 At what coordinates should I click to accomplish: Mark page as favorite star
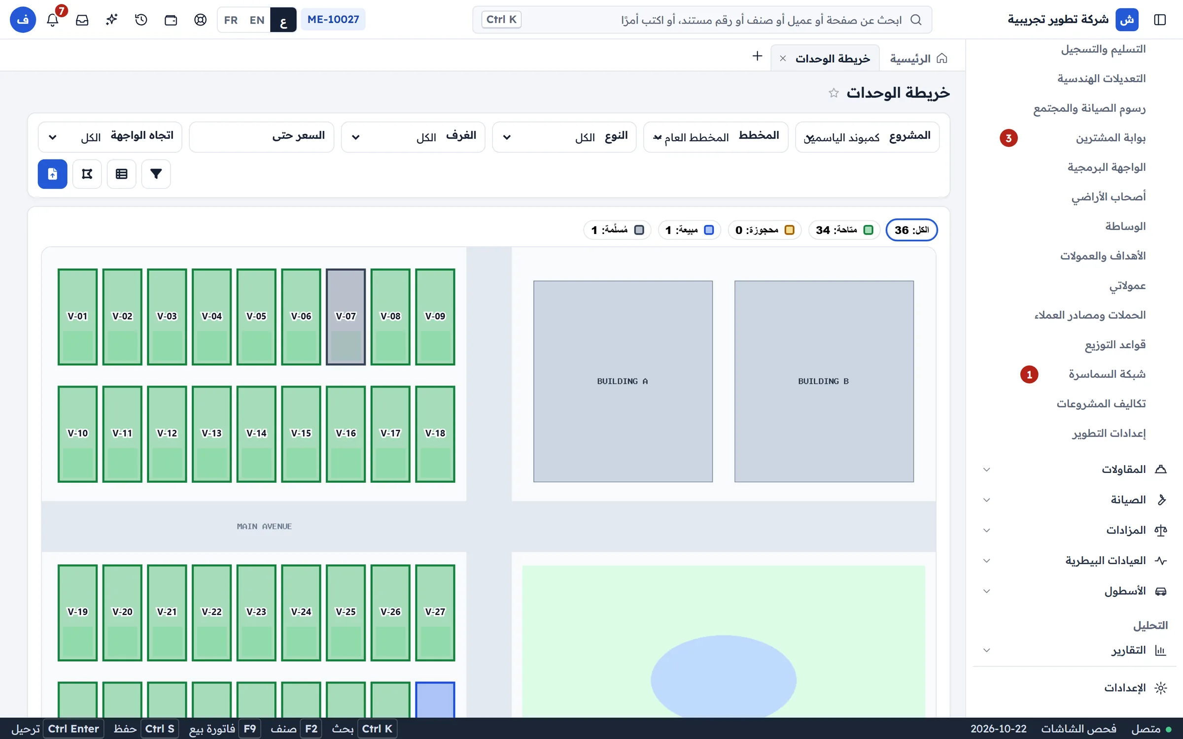834,93
